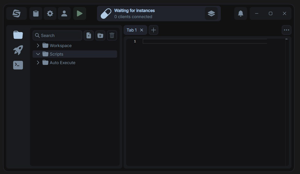Screen dimensions: 300x174
Task: Switch to the file explorer sidebar folder icon
Action: 18,35
